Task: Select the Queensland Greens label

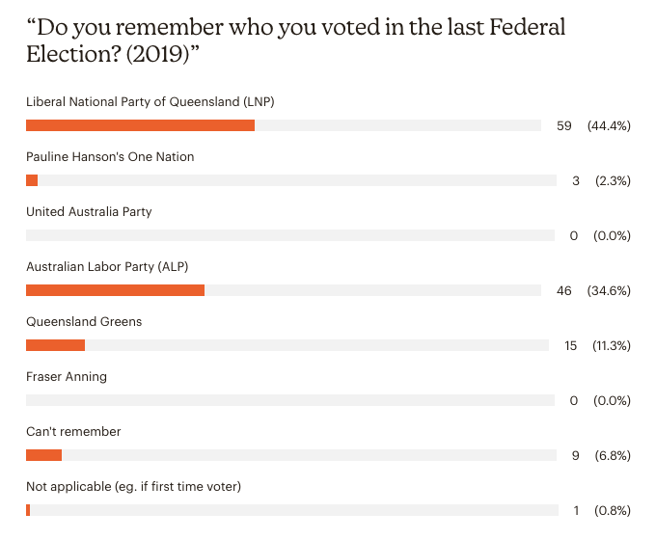Action: [84, 321]
